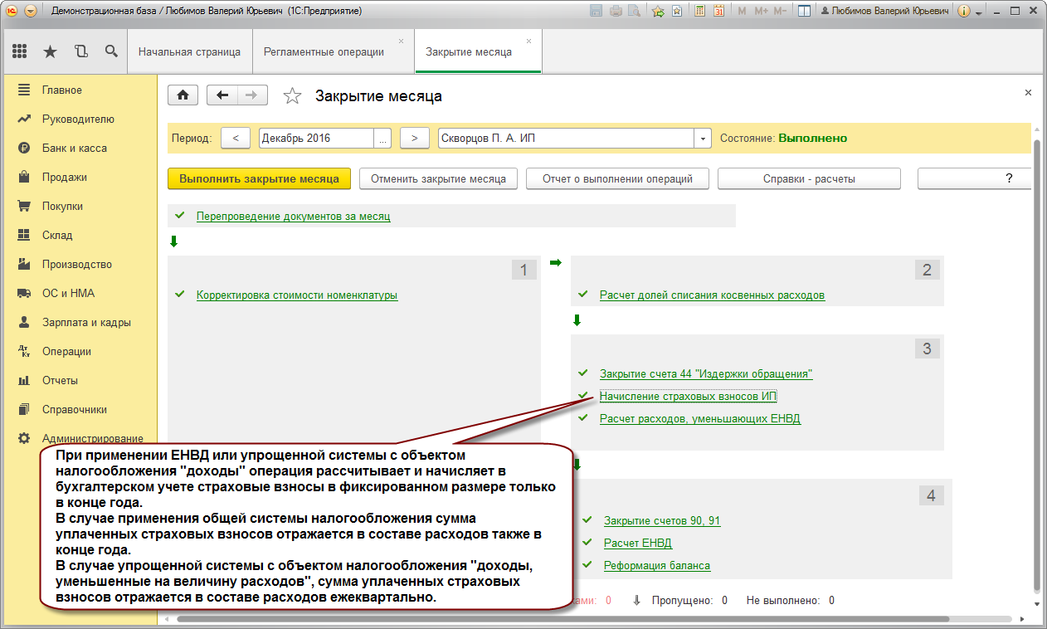The image size is (1047, 629).
Task: Open Favorites star in top panel
Action: 51,51
